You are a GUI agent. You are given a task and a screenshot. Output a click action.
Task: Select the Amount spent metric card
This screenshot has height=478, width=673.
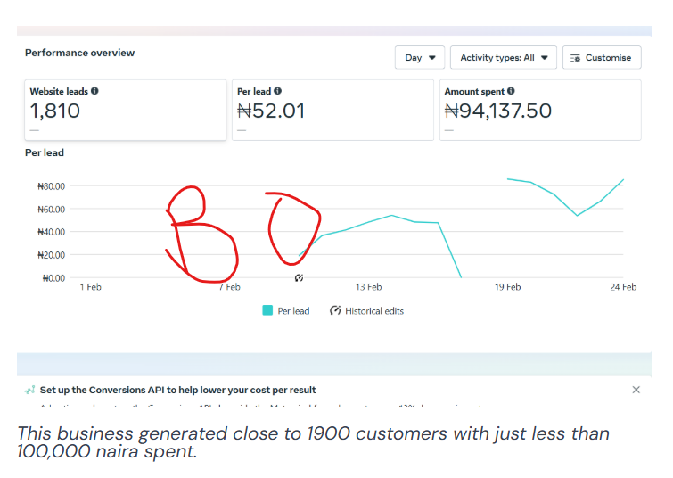540,110
